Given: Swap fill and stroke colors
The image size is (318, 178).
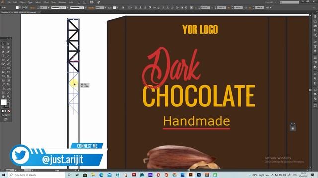Looking at the screenshot, I should tap(9, 100).
